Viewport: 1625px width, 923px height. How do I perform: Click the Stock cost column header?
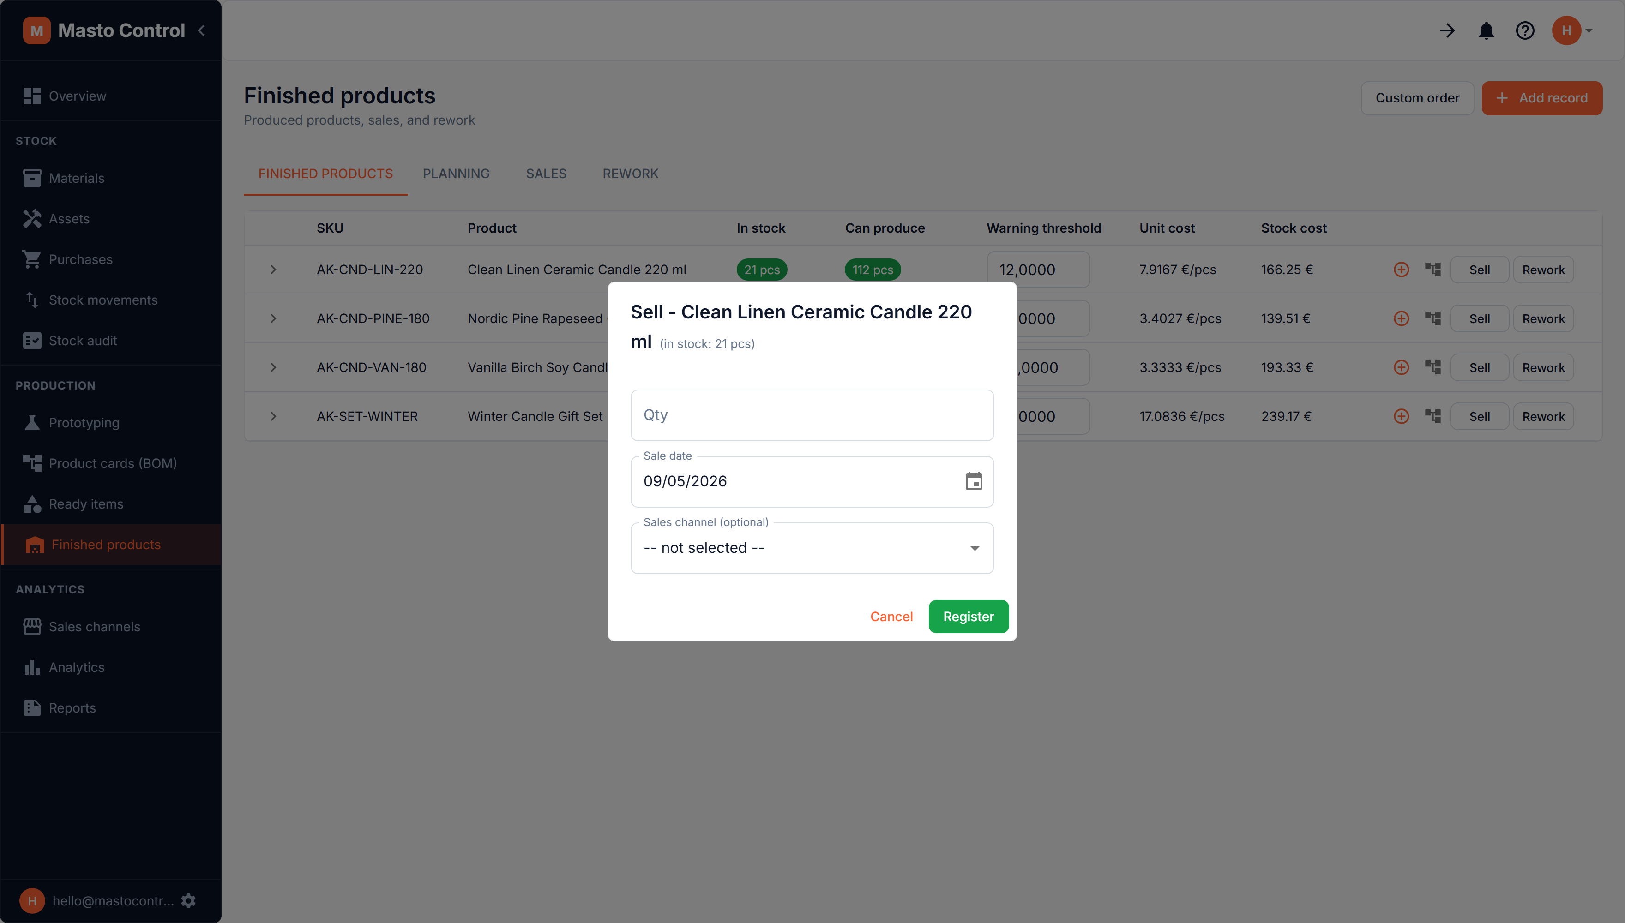[1294, 228]
